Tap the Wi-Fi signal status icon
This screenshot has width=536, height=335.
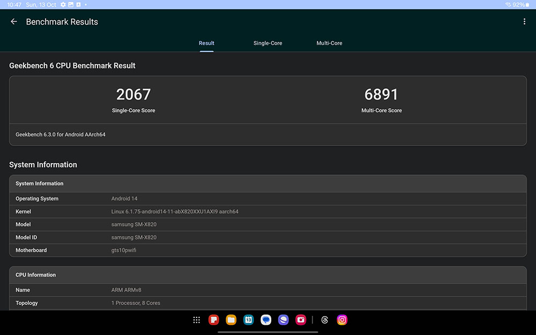508,5
